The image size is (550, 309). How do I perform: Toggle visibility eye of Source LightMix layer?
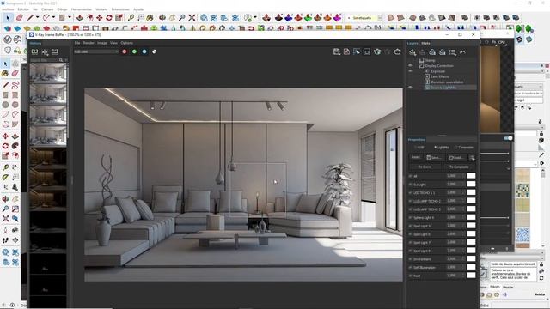(410, 88)
